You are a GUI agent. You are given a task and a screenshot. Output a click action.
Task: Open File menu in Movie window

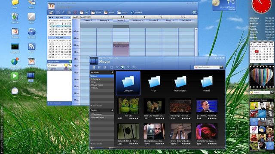point(101,58)
